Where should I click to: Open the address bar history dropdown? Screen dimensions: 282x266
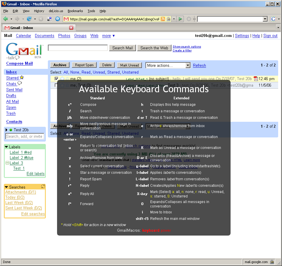[x=174, y=19]
